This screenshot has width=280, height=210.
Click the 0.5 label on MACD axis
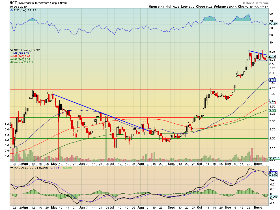tap(272, 170)
